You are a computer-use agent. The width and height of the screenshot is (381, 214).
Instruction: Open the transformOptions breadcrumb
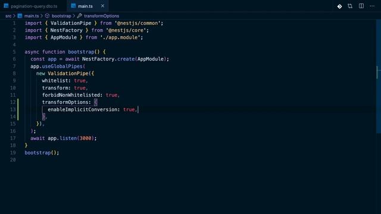click(x=101, y=16)
